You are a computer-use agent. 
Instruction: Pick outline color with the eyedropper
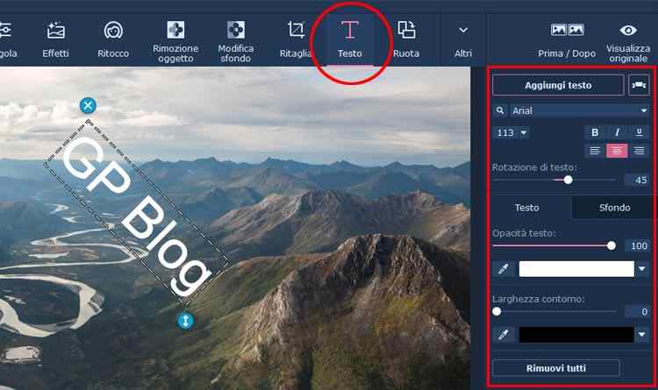(504, 335)
